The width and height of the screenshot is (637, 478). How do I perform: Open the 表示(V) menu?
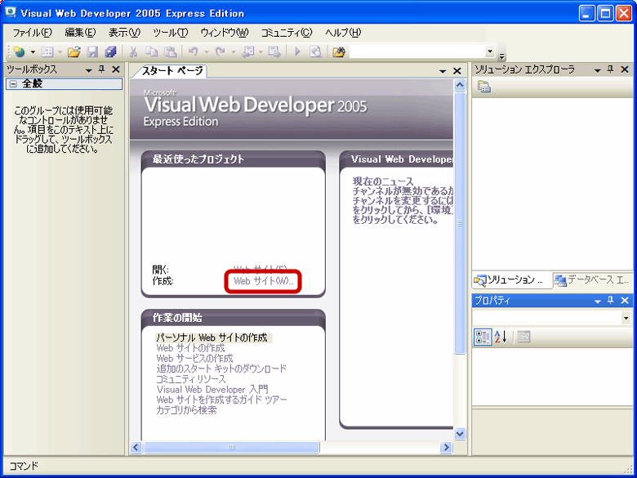124,33
